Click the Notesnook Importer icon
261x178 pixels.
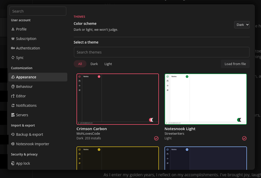pos(13,144)
